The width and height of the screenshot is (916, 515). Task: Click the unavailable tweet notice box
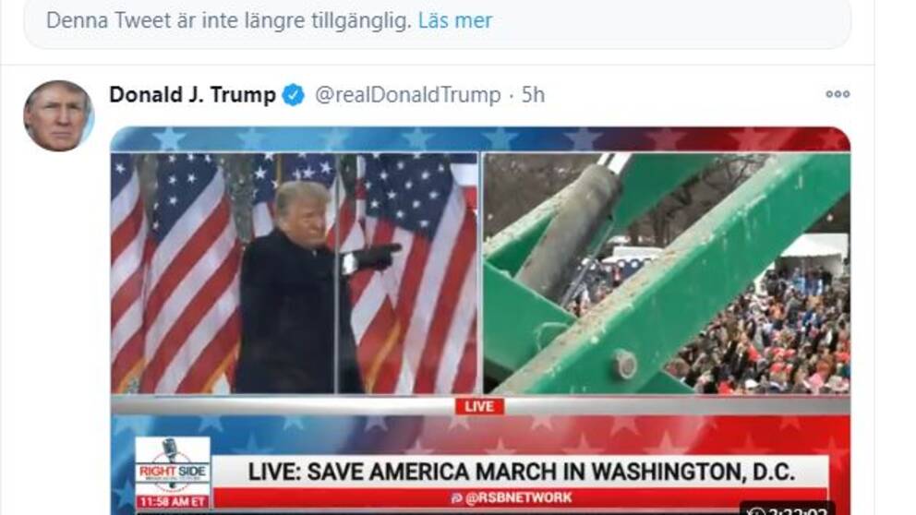(x=437, y=21)
